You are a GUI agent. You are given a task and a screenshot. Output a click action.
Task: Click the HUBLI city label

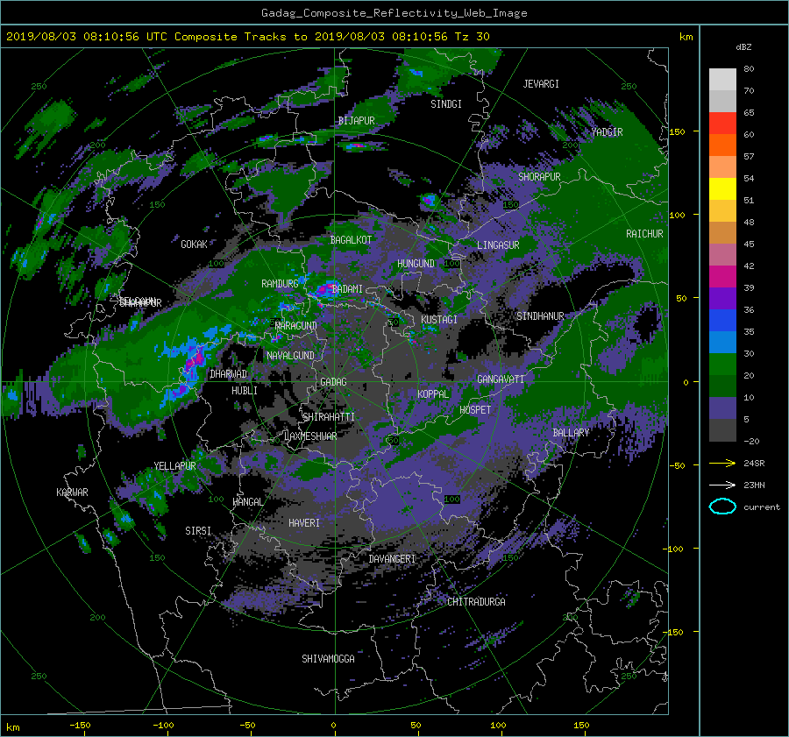tap(245, 391)
